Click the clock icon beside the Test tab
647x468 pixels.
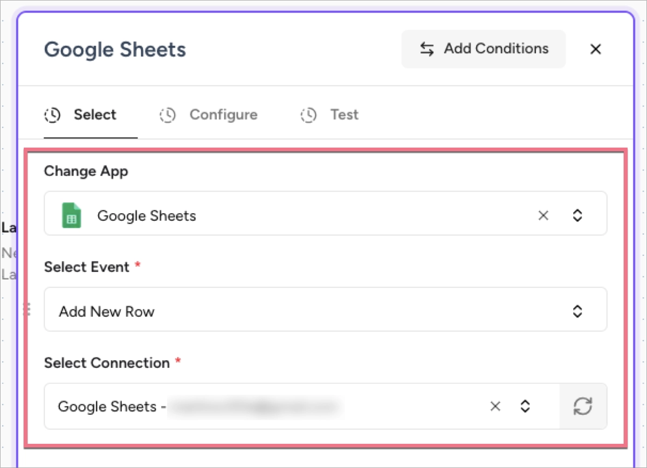click(308, 115)
